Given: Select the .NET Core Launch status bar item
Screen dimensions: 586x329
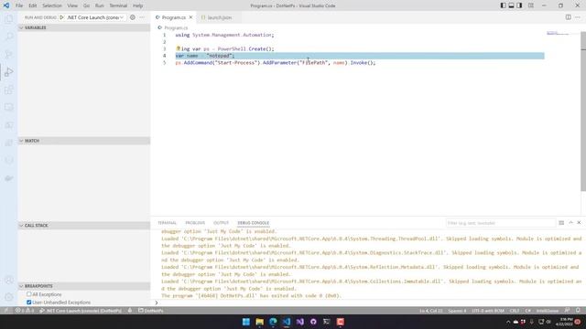Looking at the screenshot, I should [x=81, y=311].
